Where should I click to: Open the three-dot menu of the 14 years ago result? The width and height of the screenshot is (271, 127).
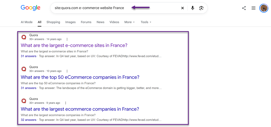pyautogui.click(x=67, y=39)
